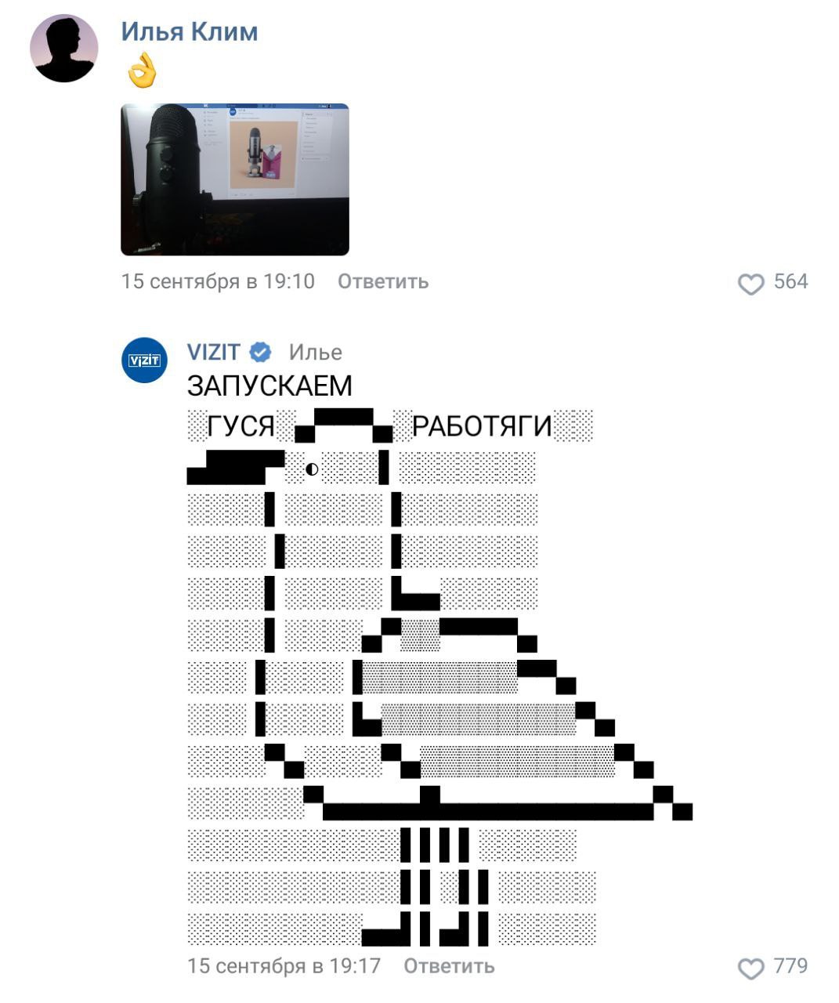Click the VIZIT community name
This screenshot has width=839, height=1003.
tap(213, 352)
